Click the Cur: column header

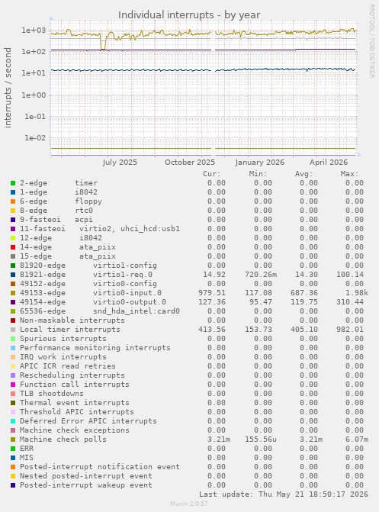211,174
